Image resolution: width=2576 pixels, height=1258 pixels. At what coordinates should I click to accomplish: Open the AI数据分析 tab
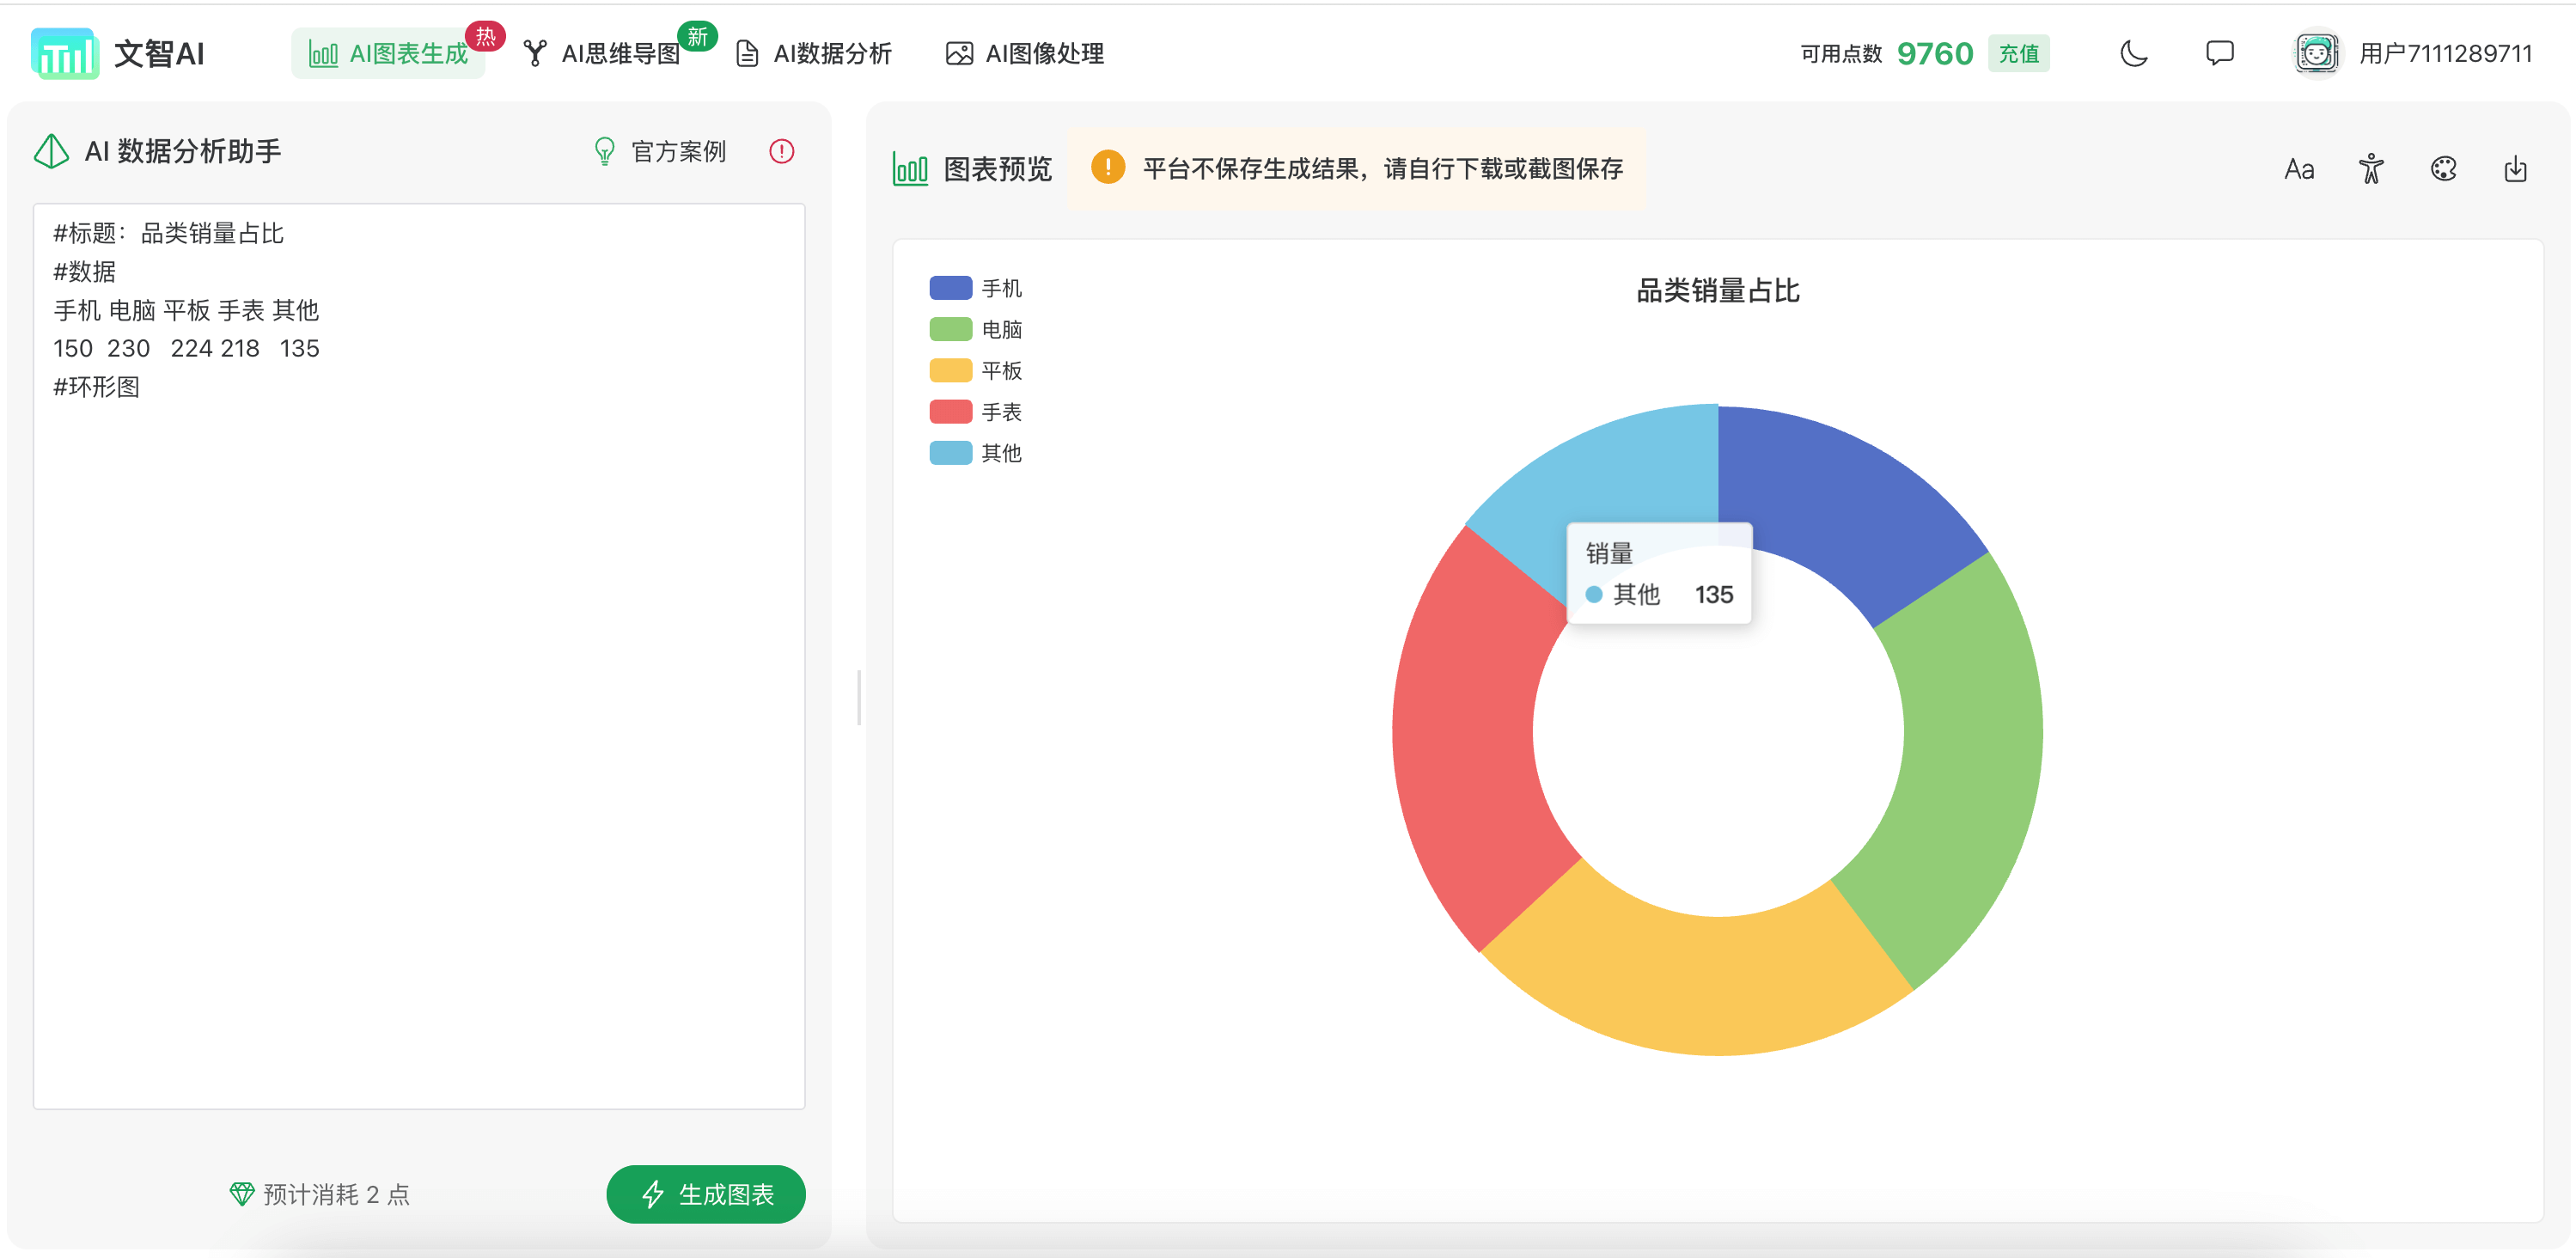(x=814, y=53)
